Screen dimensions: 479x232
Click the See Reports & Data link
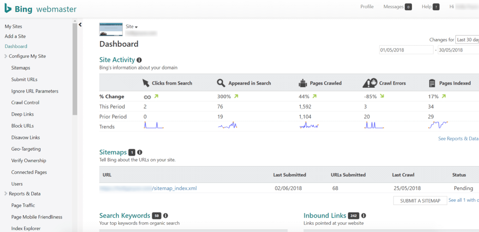(x=458, y=138)
